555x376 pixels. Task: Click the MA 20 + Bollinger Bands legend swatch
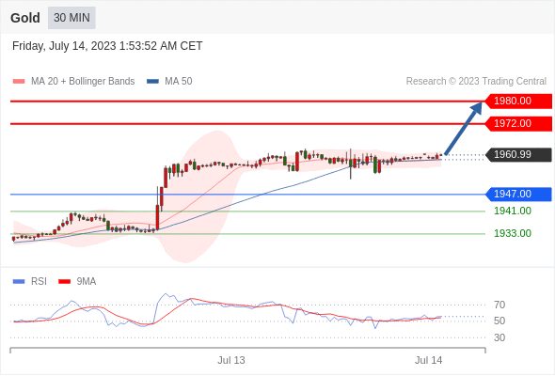19,82
